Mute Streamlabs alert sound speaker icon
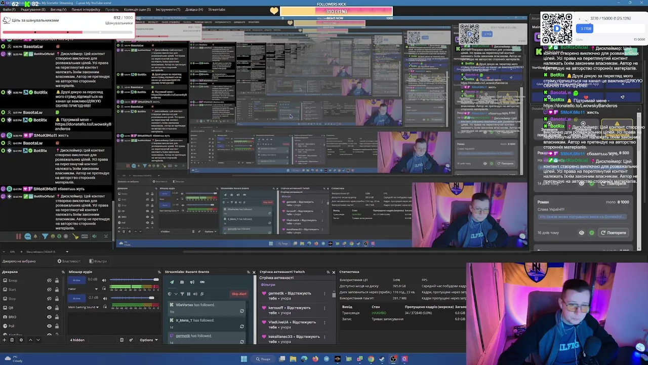The width and height of the screenshot is (648, 365). pyautogui.click(x=195, y=294)
